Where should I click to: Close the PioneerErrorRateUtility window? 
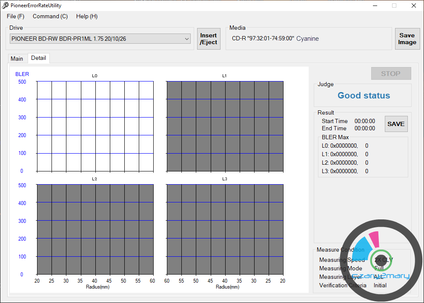[x=414, y=6]
